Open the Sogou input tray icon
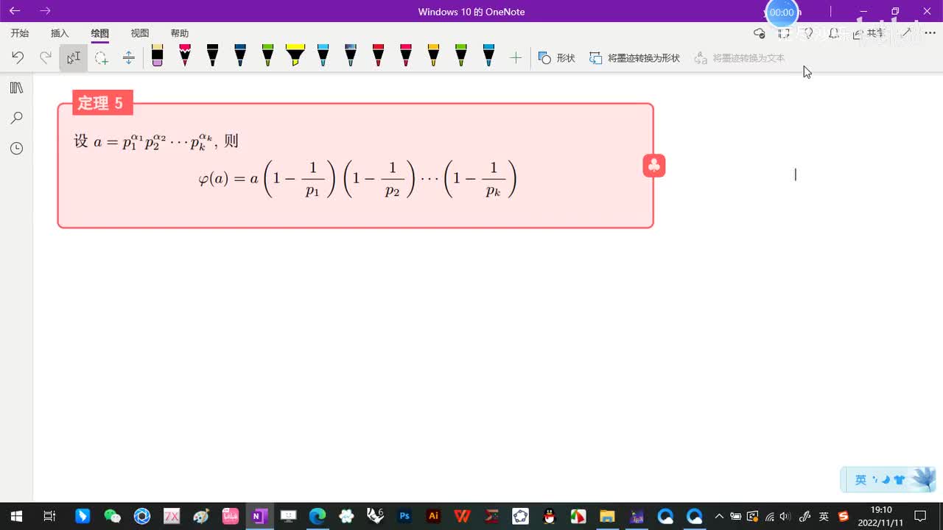The image size is (943, 530). pyautogui.click(x=844, y=516)
